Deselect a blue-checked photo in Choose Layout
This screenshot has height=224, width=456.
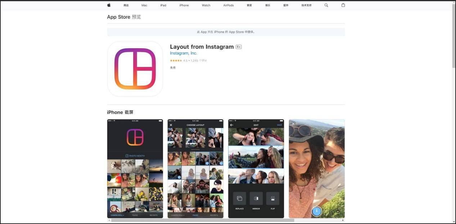point(208,164)
